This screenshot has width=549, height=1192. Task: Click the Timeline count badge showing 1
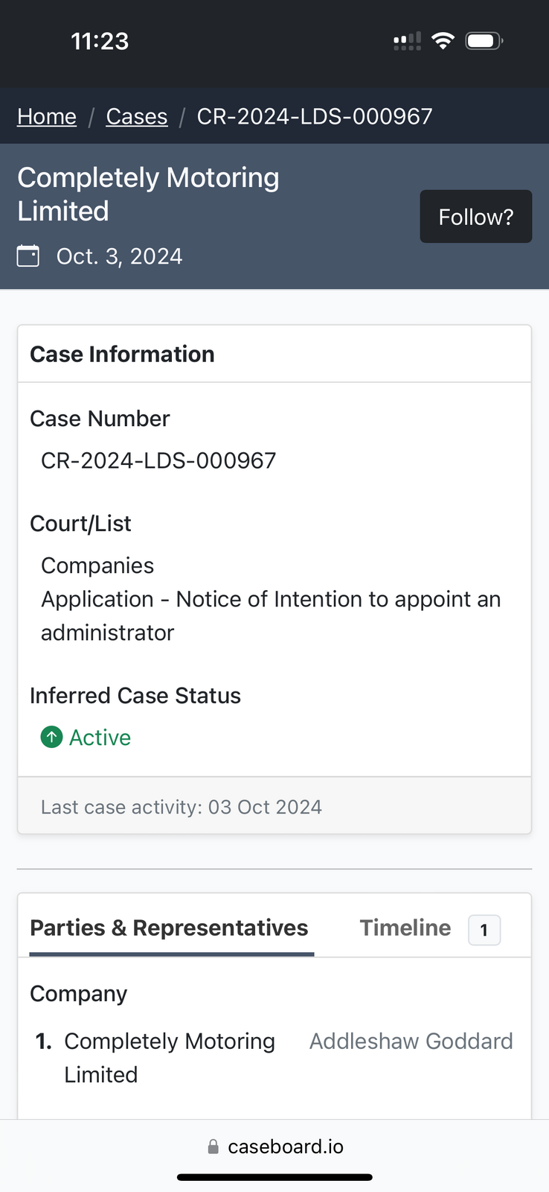484,930
